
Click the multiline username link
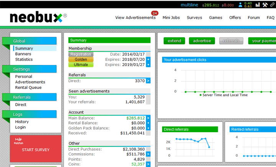click(189, 5)
